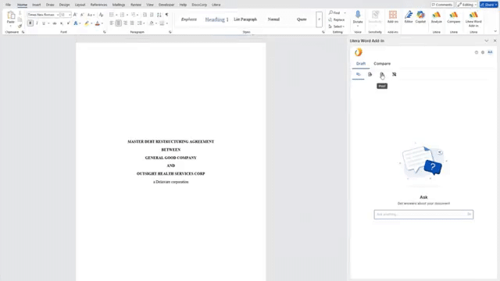Image resolution: width=500 pixels, height=281 pixels.
Task: Click the AA text size icon in pane
Action: (x=490, y=52)
